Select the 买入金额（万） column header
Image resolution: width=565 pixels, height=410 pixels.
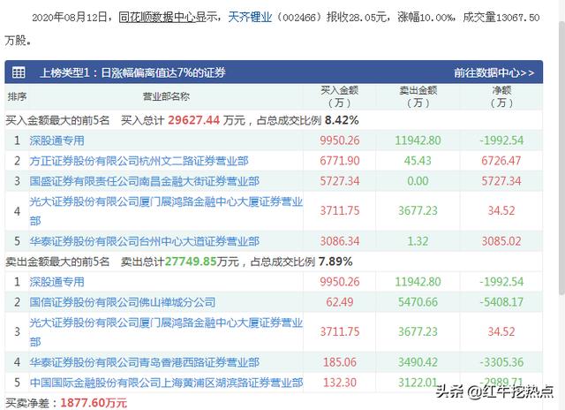point(339,96)
